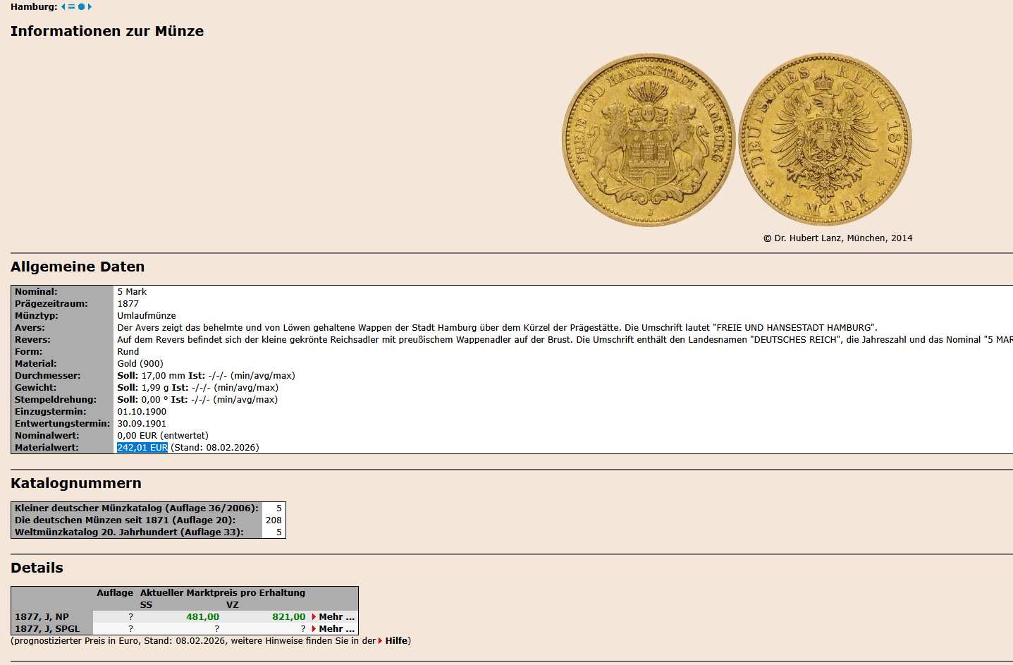Image resolution: width=1013 pixels, height=665 pixels.
Task: Click the highlighted 242,01 EUR material value
Action: pos(142,448)
